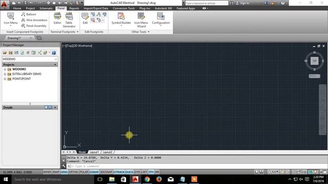The height and width of the screenshot is (184, 328).
Task: Launch the Icon Menu Wizard
Action: tap(141, 20)
